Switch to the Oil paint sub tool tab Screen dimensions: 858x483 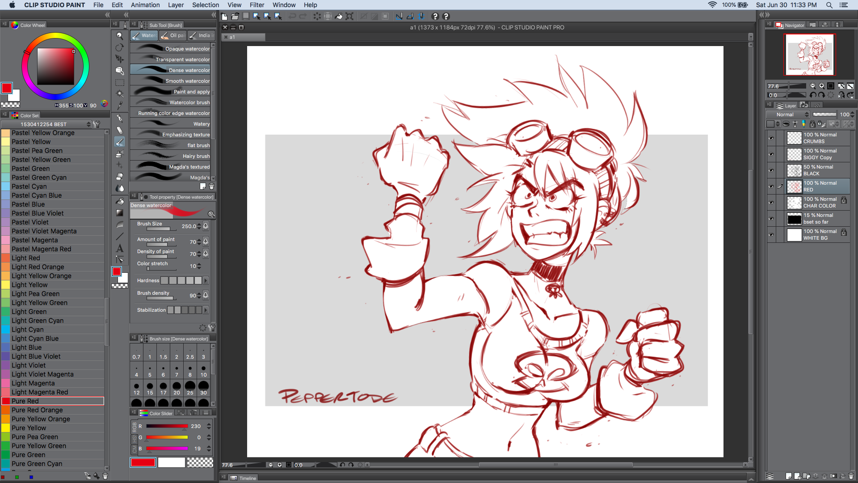coord(173,35)
